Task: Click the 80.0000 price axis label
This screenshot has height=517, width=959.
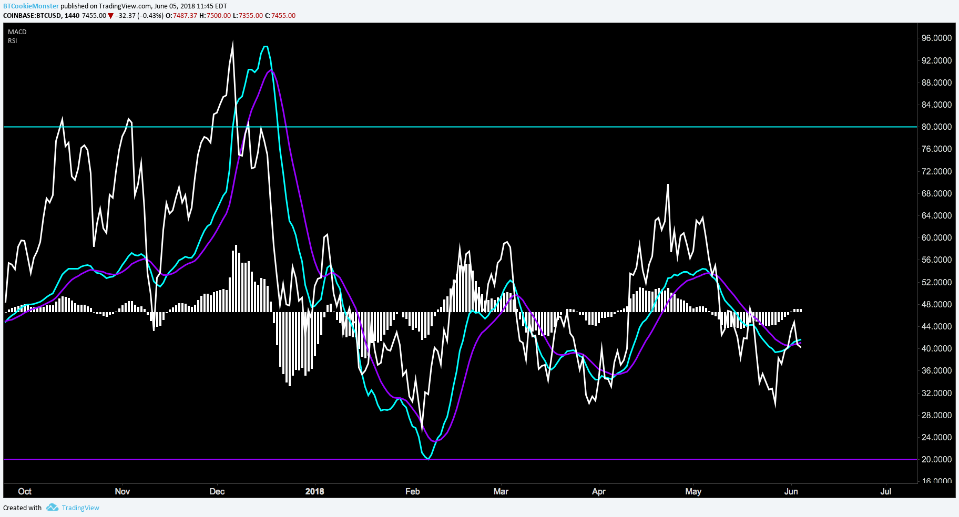Action: (937, 127)
